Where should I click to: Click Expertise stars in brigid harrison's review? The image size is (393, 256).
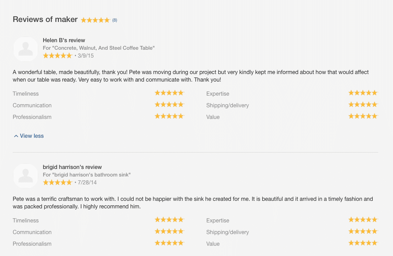pyautogui.click(x=363, y=220)
